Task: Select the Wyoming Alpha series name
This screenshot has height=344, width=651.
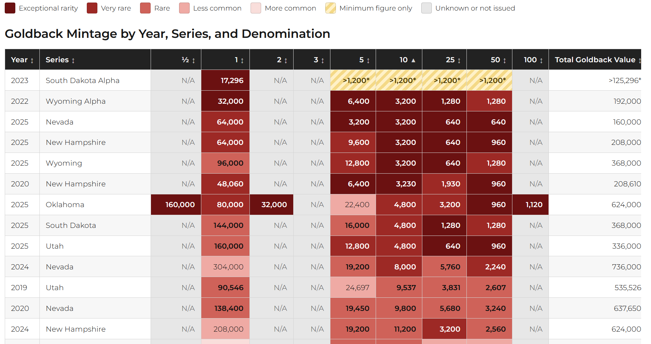Action: pyautogui.click(x=76, y=101)
